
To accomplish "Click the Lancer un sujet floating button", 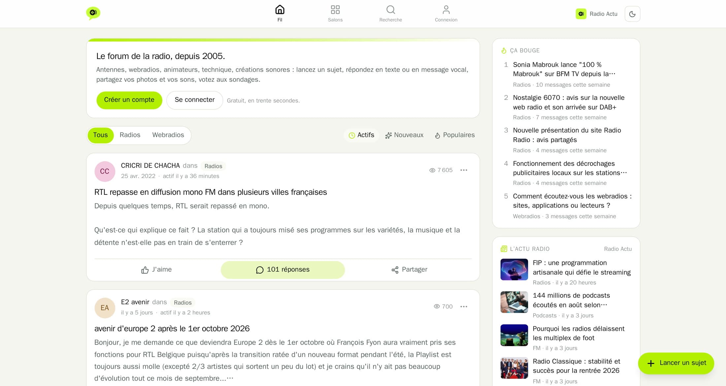I will (676, 363).
